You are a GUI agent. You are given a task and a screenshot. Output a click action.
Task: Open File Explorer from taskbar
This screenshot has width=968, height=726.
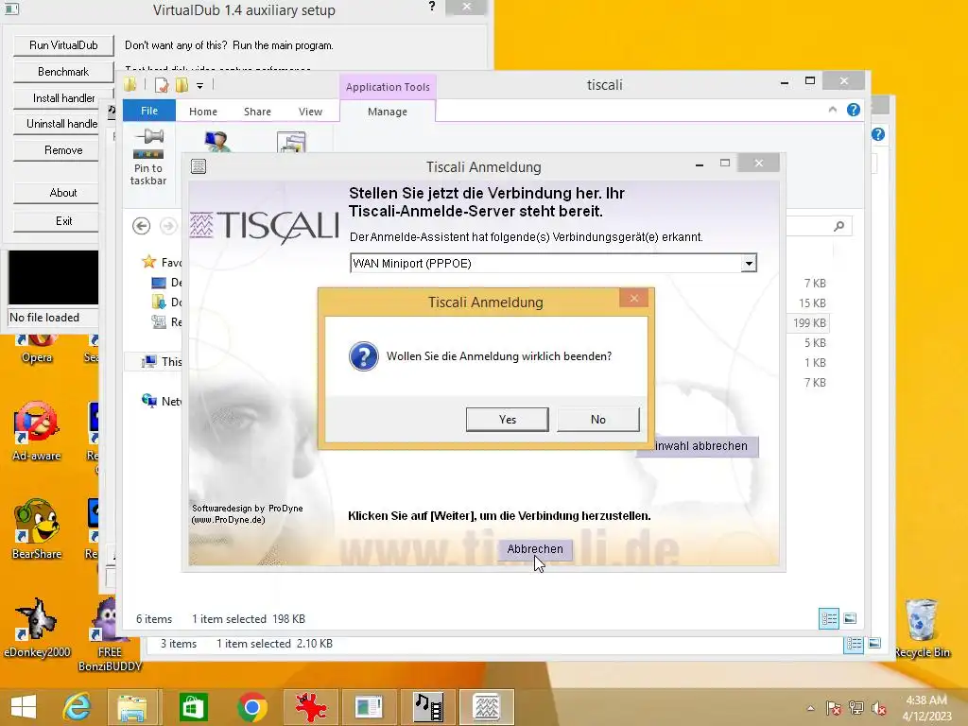point(132,707)
